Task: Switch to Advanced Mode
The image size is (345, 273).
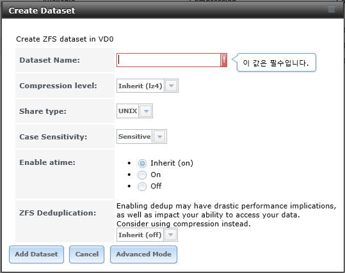Action: coord(143,254)
